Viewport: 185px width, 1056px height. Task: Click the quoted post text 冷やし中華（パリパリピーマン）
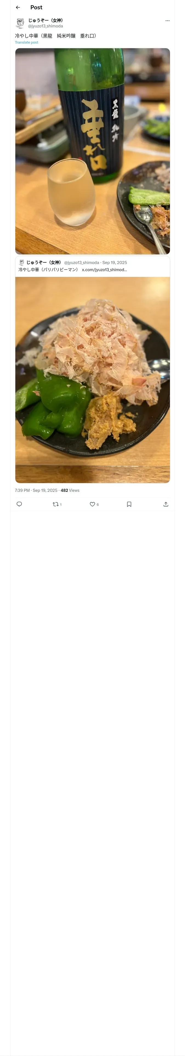(48, 270)
